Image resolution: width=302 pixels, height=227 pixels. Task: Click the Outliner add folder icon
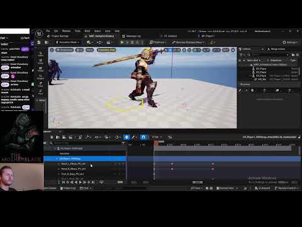pos(293,55)
